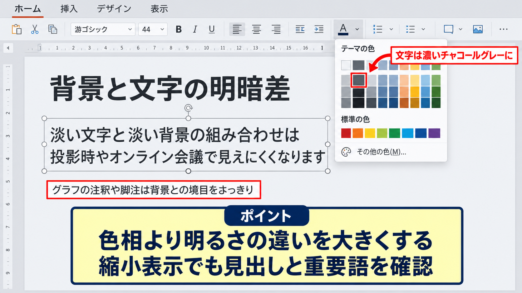The height and width of the screenshot is (293, 522).
Task: Open the more options ellipsis menu
Action: 503,29
